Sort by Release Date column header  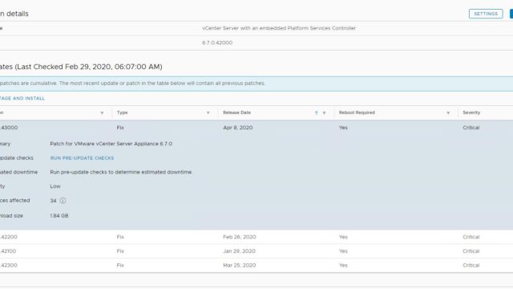(x=237, y=112)
